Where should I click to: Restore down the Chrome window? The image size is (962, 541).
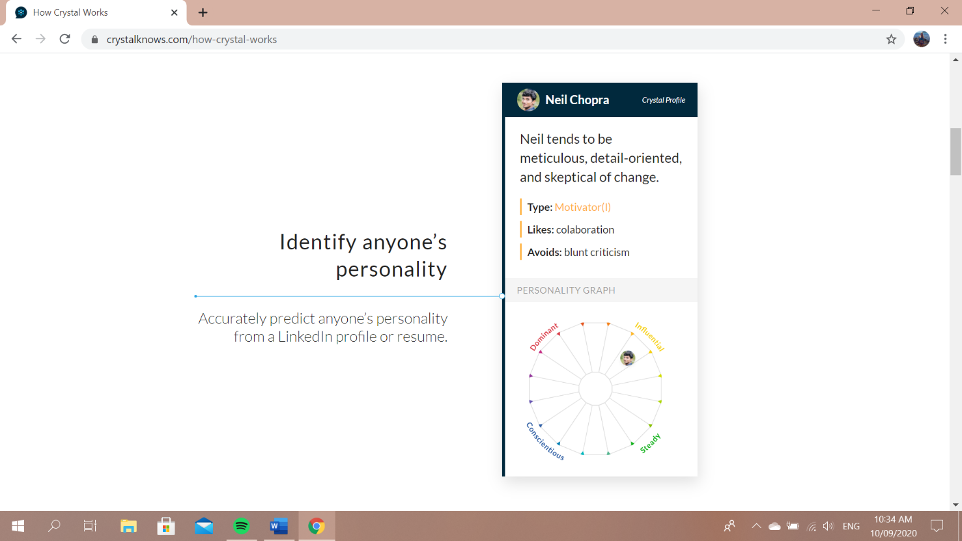(x=910, y=11)
